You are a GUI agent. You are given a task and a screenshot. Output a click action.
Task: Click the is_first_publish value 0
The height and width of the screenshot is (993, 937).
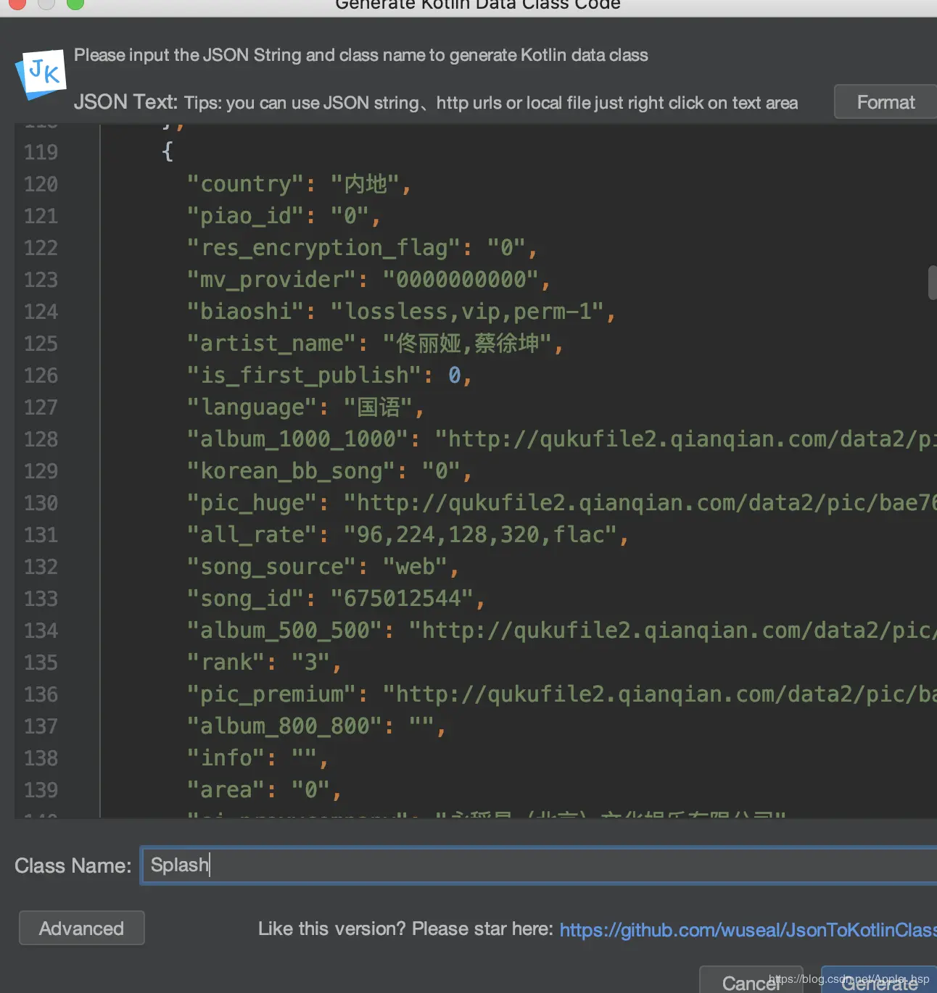(454, 375)
